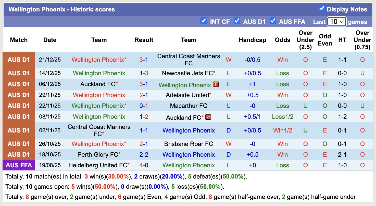The width and height of the screenshot is (376, 206).
Task: Click the AUS D1 badge on the Macarthur FC row
Action: point(19,106)
